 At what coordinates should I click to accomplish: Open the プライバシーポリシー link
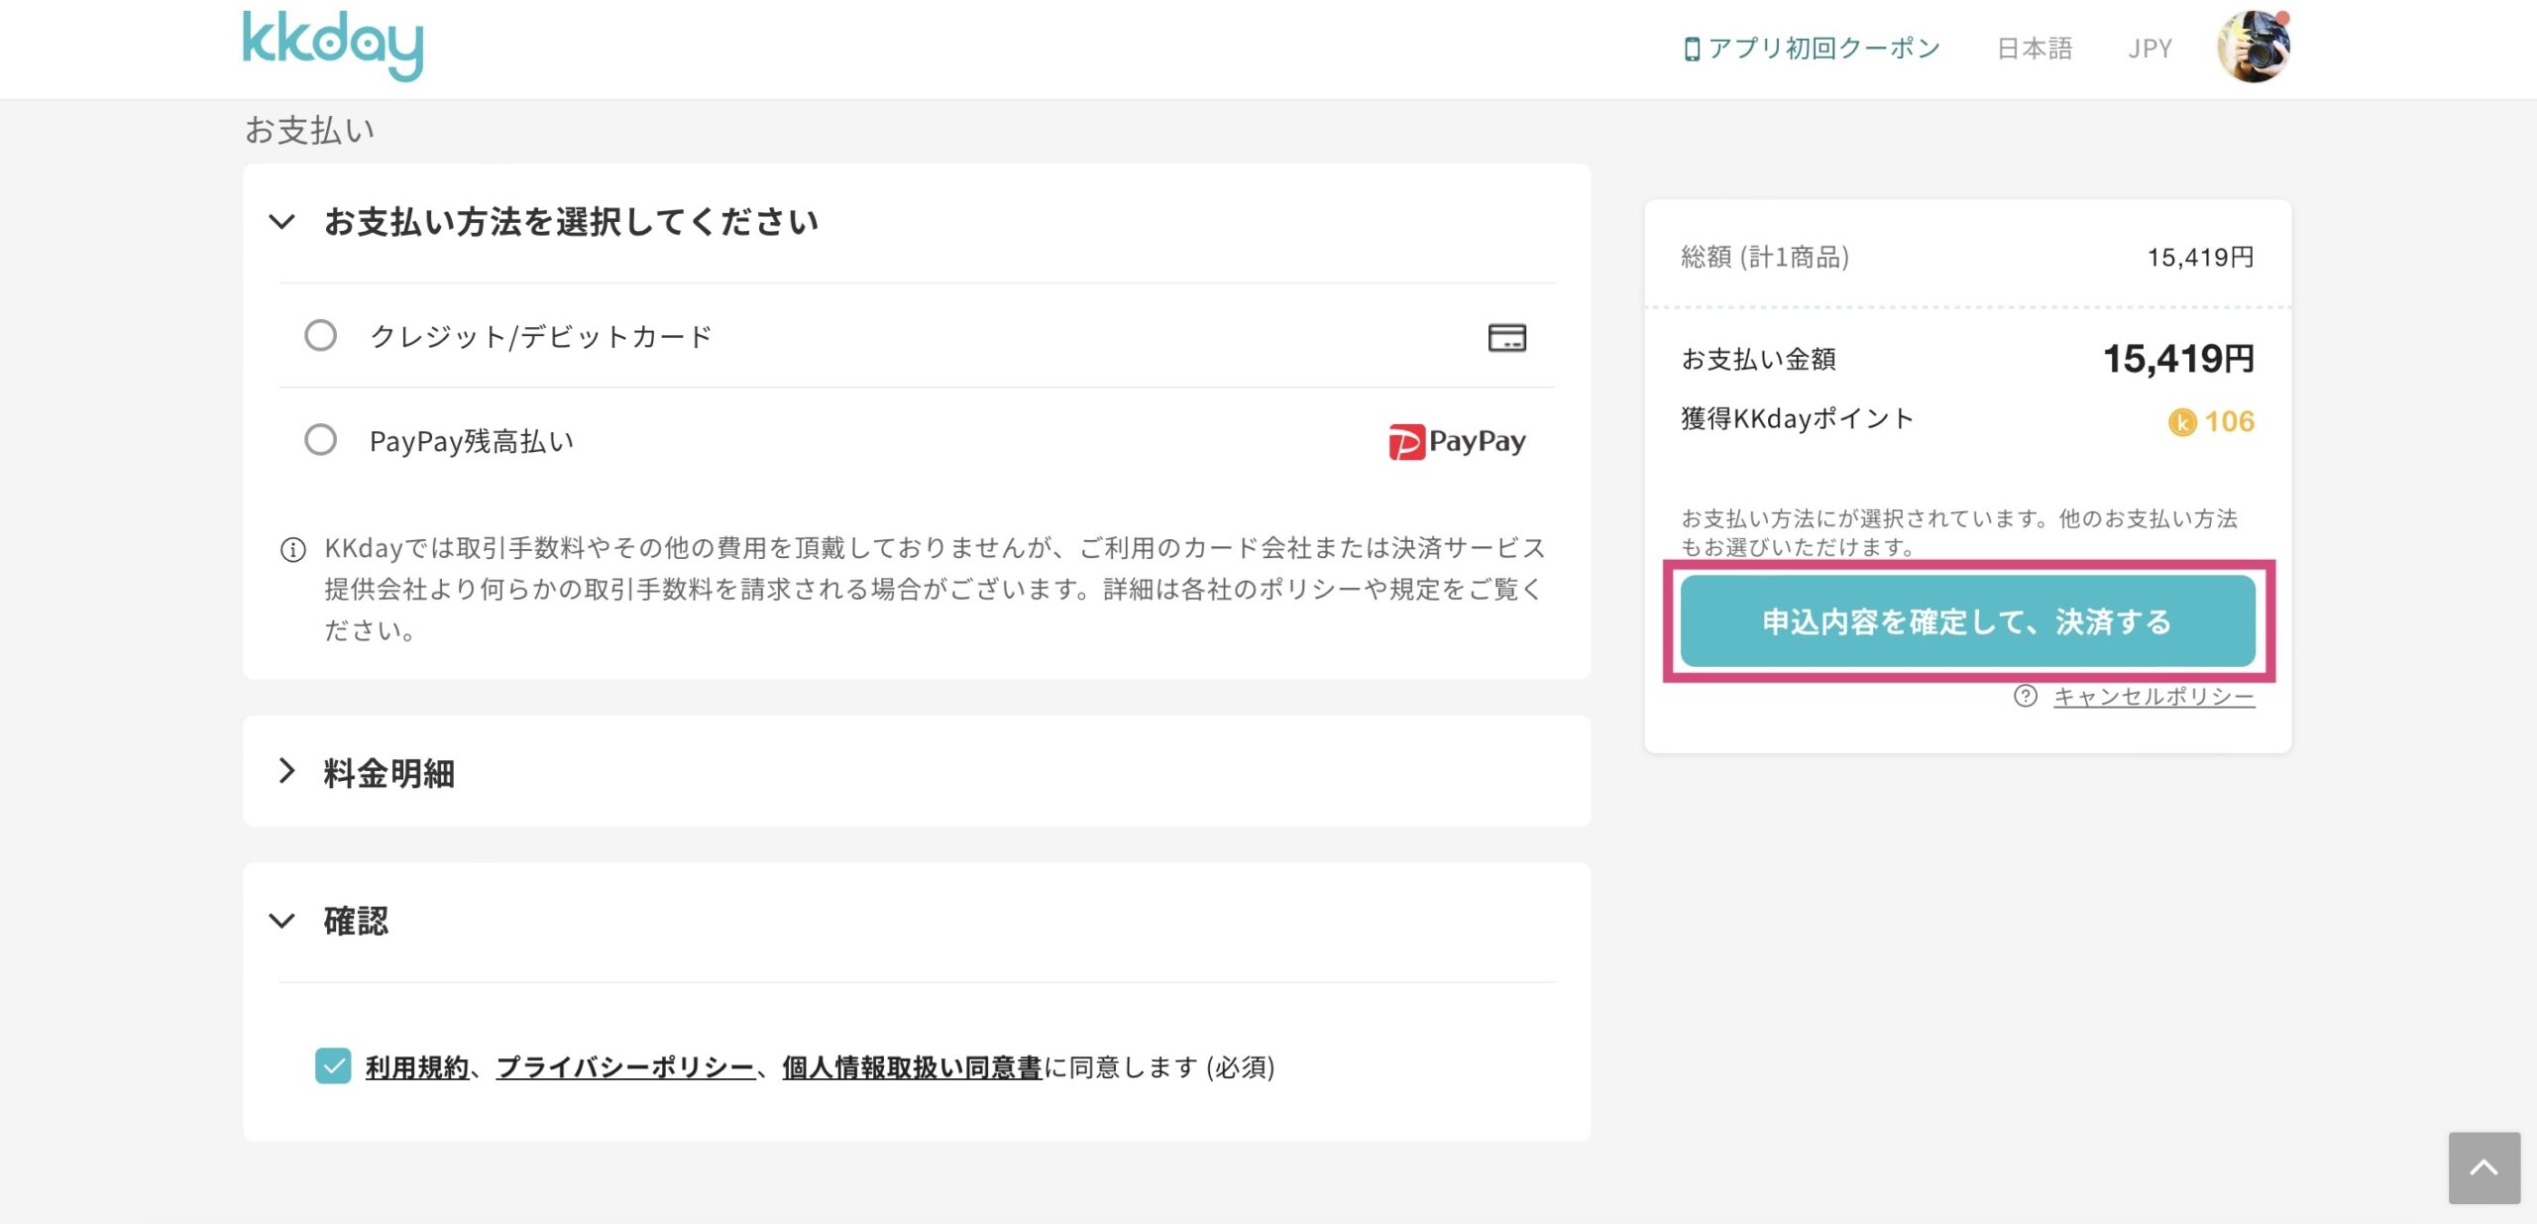pyautogui.click(x=625, y=1067)
